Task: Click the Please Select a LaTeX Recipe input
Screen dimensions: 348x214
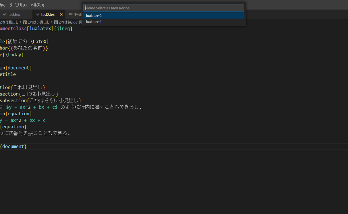Action: (x=164, y=8)
